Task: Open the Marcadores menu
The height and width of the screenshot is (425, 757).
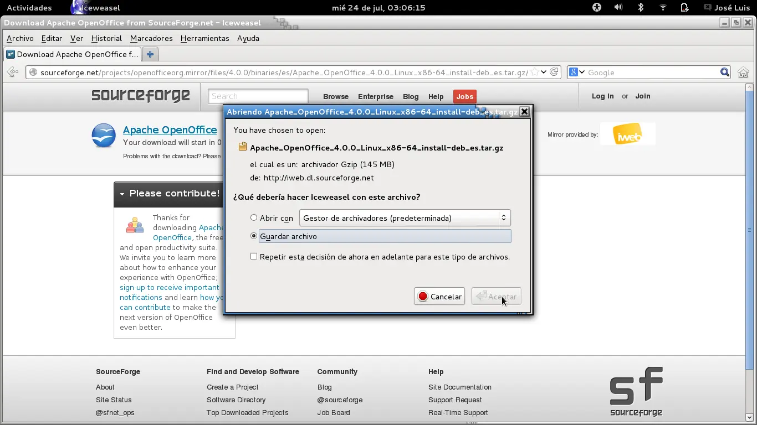Action: pyautogui.click(x=151, y=38)
